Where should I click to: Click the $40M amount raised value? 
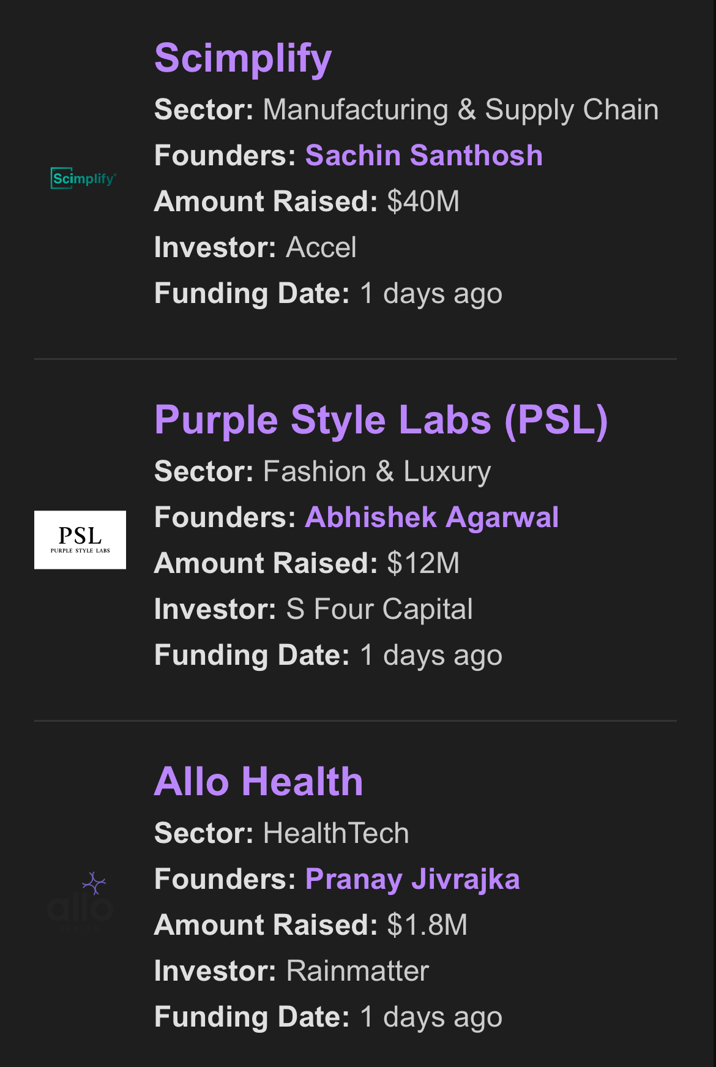pyautogui.click(x=423, y=201)
